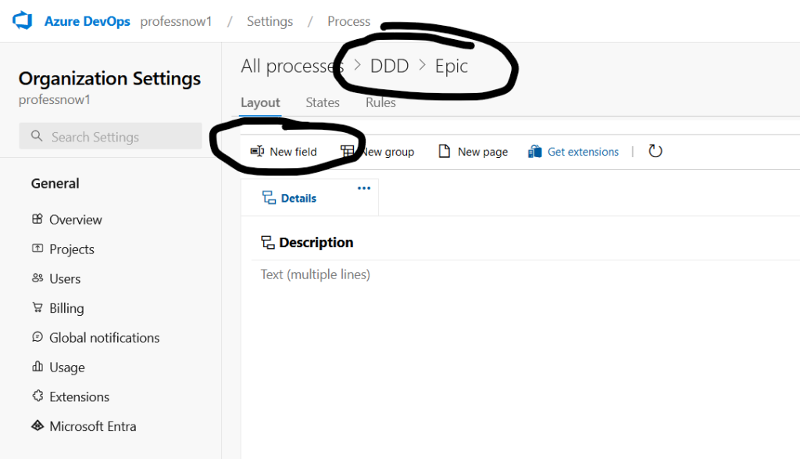Click the New page document icon

pyautogui.click(x=445, y=152)
